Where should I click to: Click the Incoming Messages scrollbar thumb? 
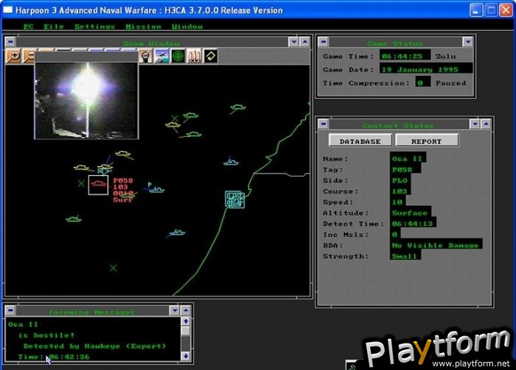[186, 331]
